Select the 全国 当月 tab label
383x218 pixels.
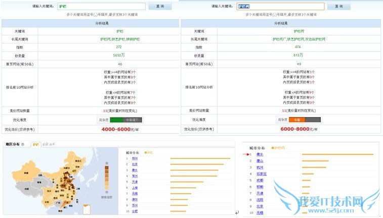(x=49, y=144)
